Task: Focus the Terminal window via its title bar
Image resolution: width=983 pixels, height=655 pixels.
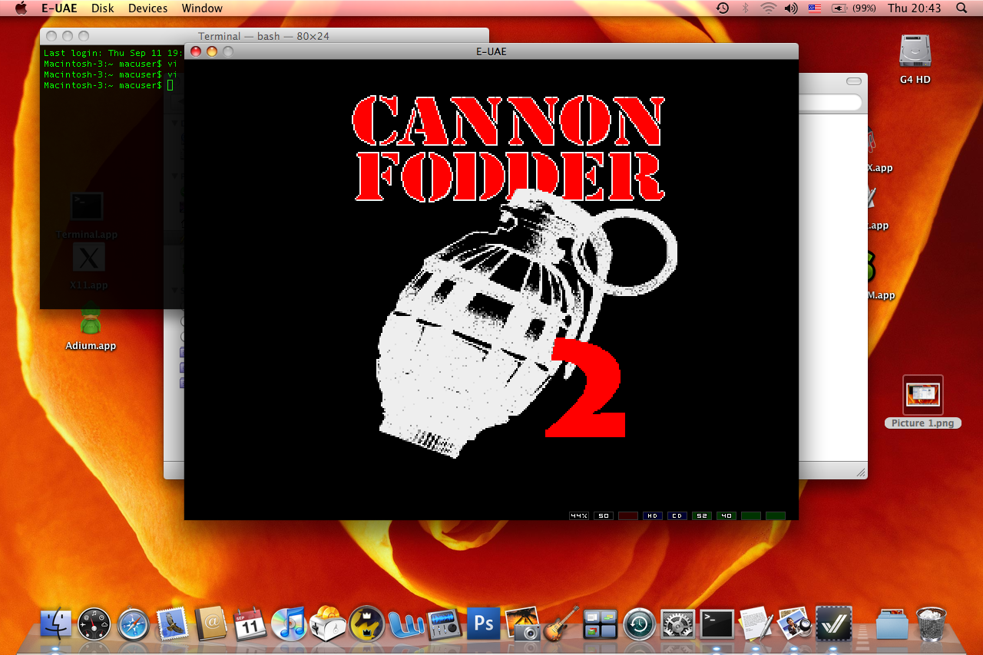Action: point(263,36)
